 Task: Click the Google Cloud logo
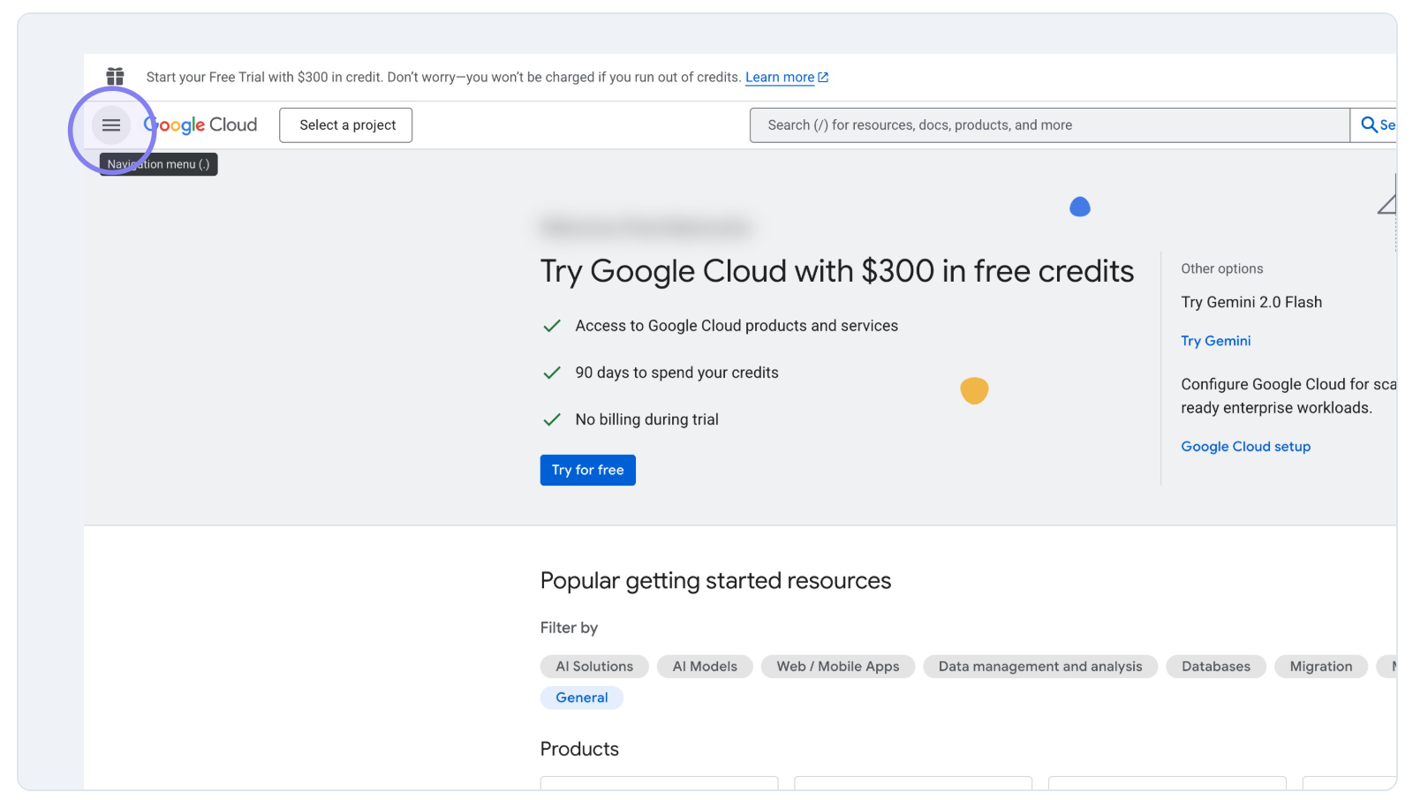pyautogui.click(x=200, y=125)
